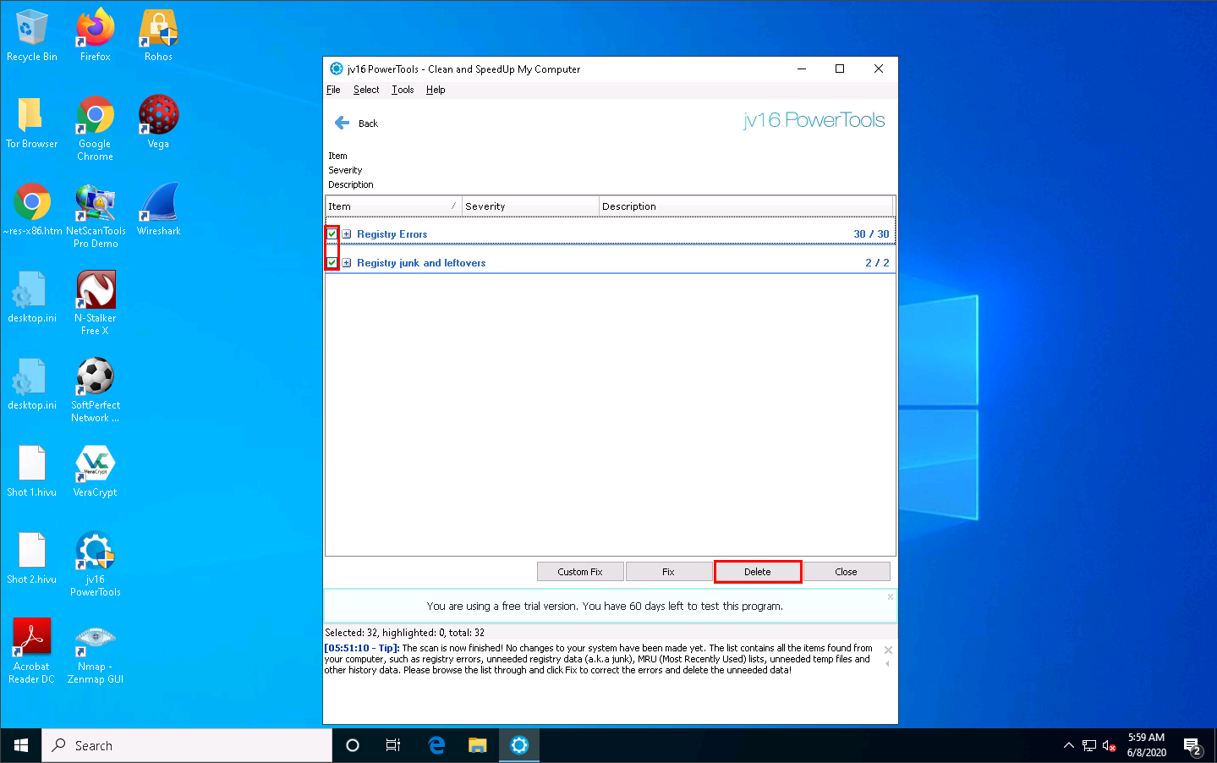1217x763 pixels.
Task: Click the '30 / 30' count text
Action: (x=871, y=234)
